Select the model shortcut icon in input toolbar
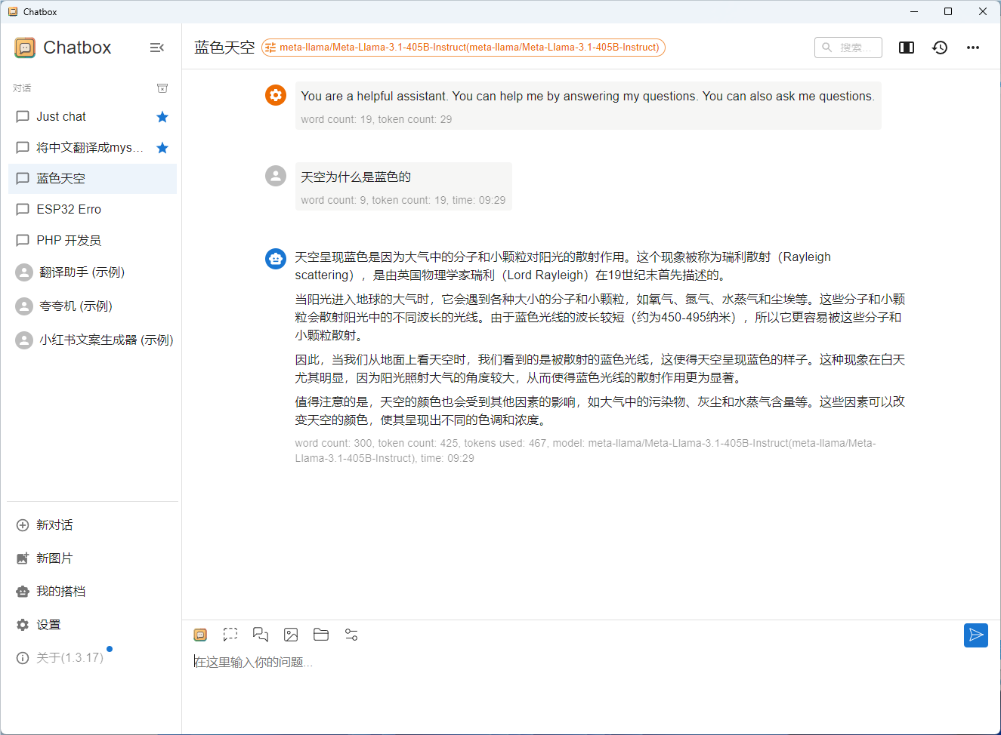The width and height of the screenshot is (1001, 735). (x=200, y=635)
